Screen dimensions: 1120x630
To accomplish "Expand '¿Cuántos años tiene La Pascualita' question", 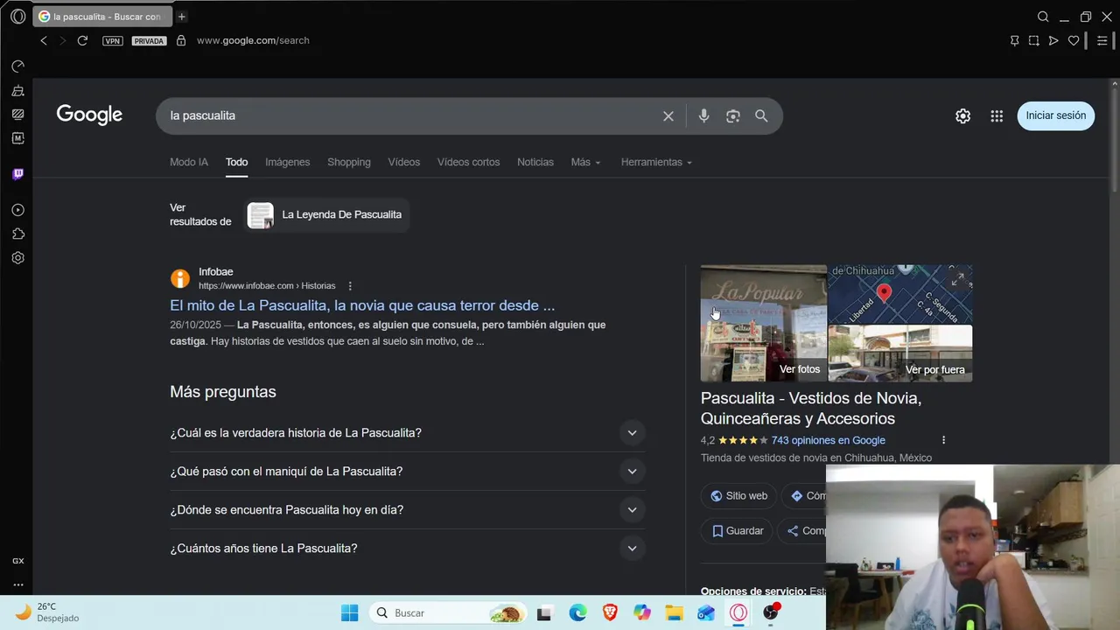I will (x=408, y=549).
